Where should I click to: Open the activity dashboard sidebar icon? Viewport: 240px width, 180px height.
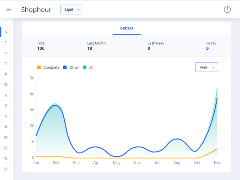(6, 32)
